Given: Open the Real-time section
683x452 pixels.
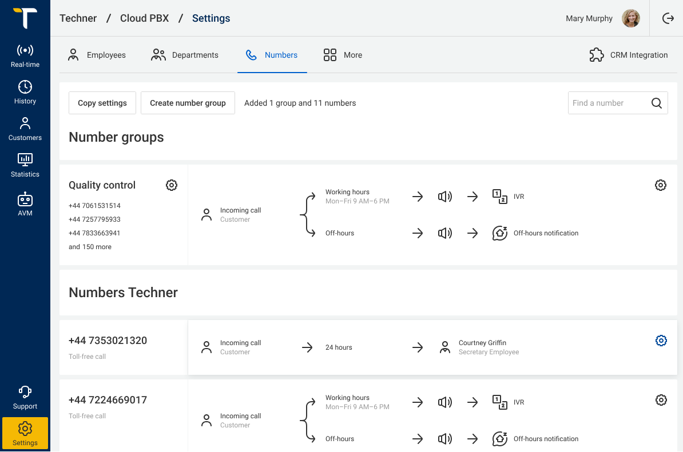Looking at the screenshot, I should coord(25,55).
